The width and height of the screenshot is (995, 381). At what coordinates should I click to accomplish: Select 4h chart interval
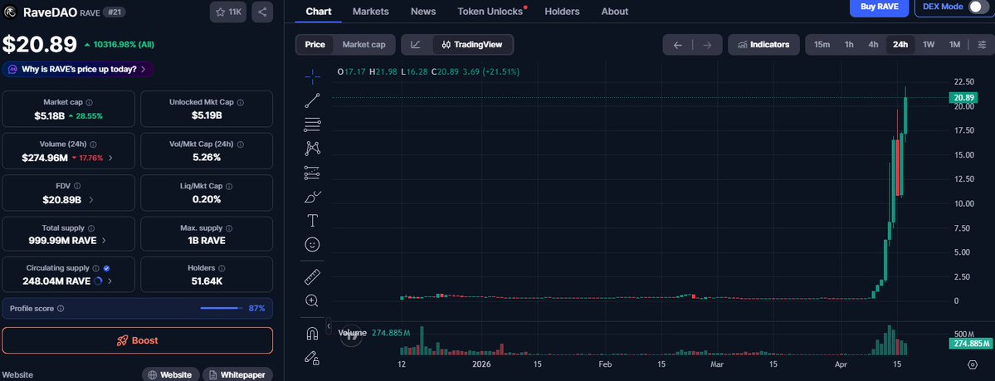[873, 45]
